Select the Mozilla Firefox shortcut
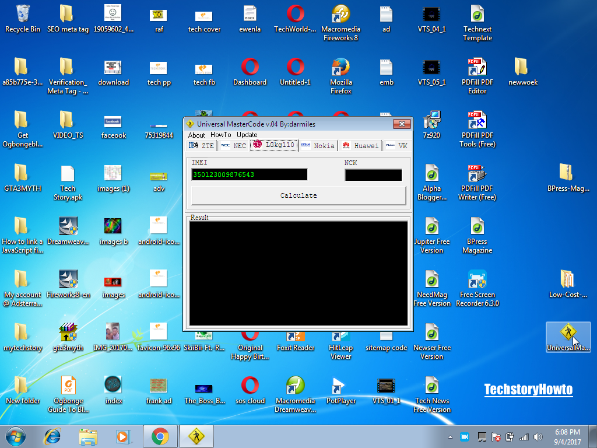Image resolution: width=597 pixels, height=448 pixels. point(340,76)
